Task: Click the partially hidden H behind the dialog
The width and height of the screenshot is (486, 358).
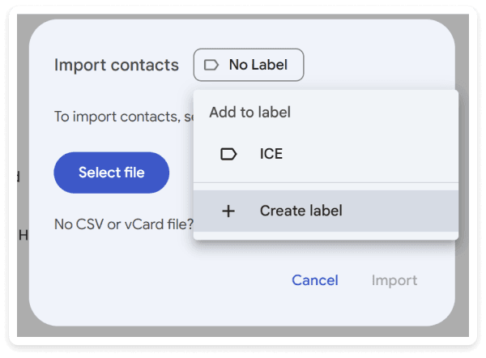Action: point(23,235)
